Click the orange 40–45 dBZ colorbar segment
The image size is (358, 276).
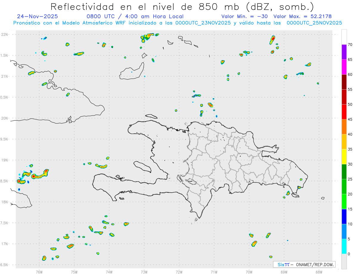click(x=344, y=127)
